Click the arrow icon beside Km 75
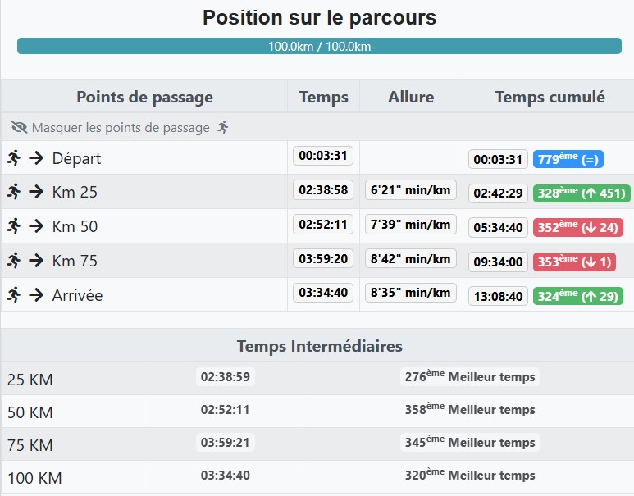Screen dimensions: 634x496 tap(36, 261)
